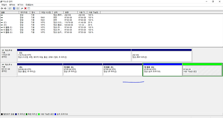Screen dimensions: 223x118
Task: Click the toolbar icon left of the red X
Action: 22,8
